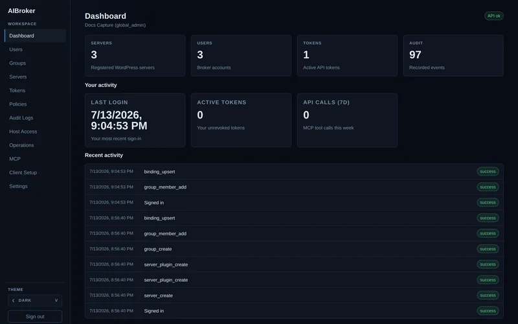Viewport: 518px width, 324px height.
Task: Open Tokens in the sidebar
Action: click(35, 90)
